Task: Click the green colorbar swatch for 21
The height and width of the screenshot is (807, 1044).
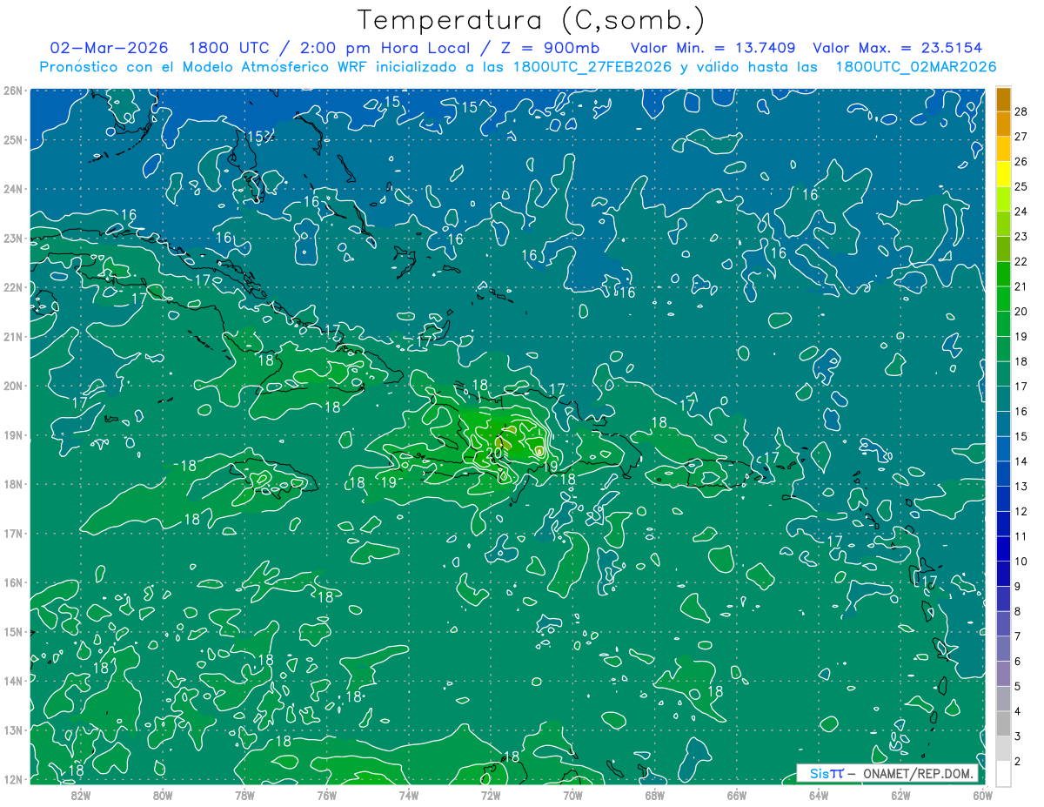Action: coord(1003,274)
